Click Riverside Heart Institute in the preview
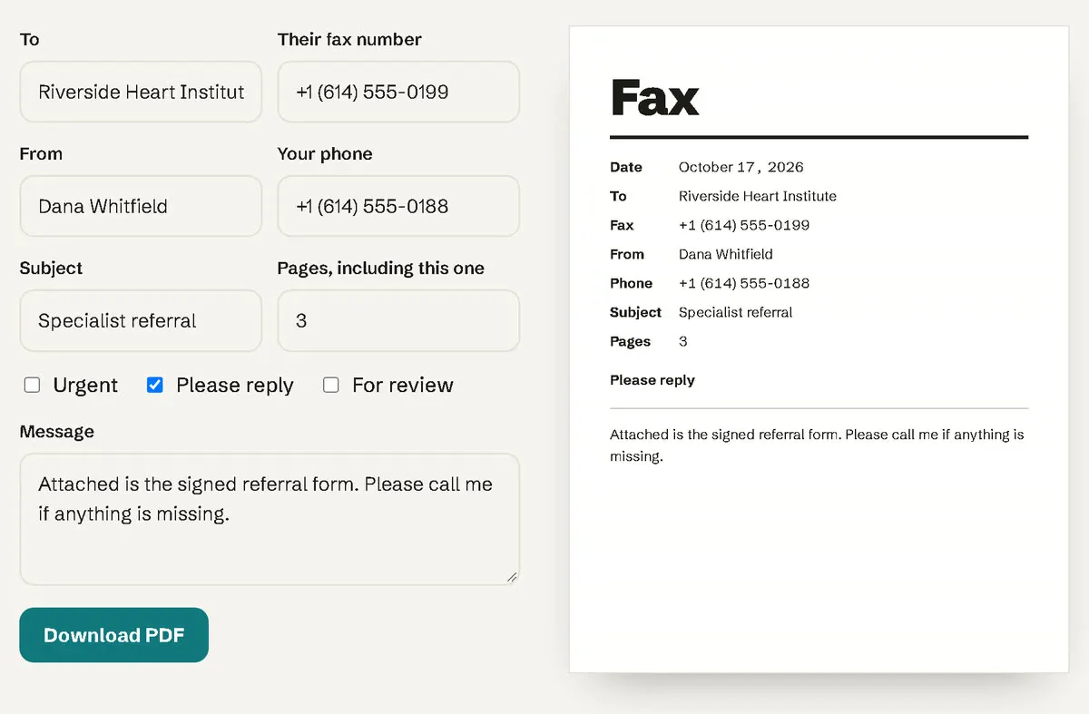 758,196
